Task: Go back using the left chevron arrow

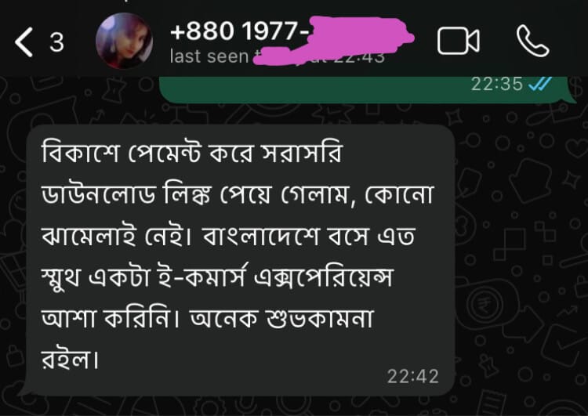Action: 24,42
